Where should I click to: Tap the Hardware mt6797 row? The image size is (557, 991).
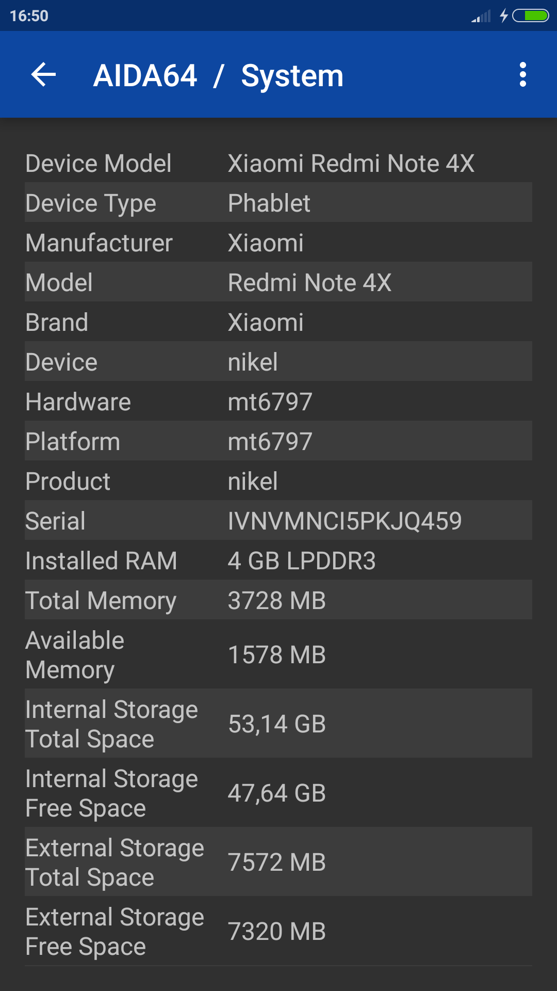pos(278,402)
